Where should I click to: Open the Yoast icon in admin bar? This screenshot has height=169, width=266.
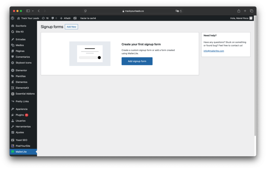75,18
